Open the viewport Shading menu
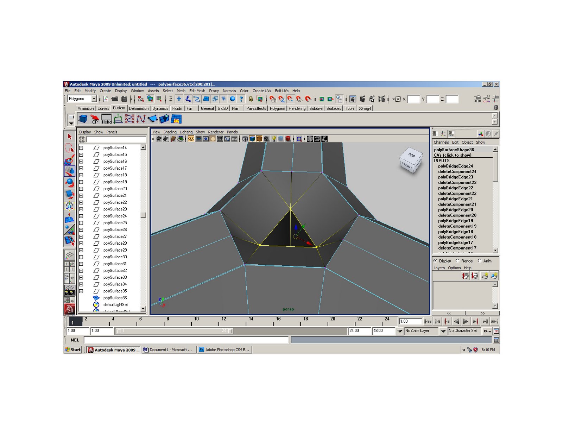This screenshot has width=563, height=435. coord(170,132)
